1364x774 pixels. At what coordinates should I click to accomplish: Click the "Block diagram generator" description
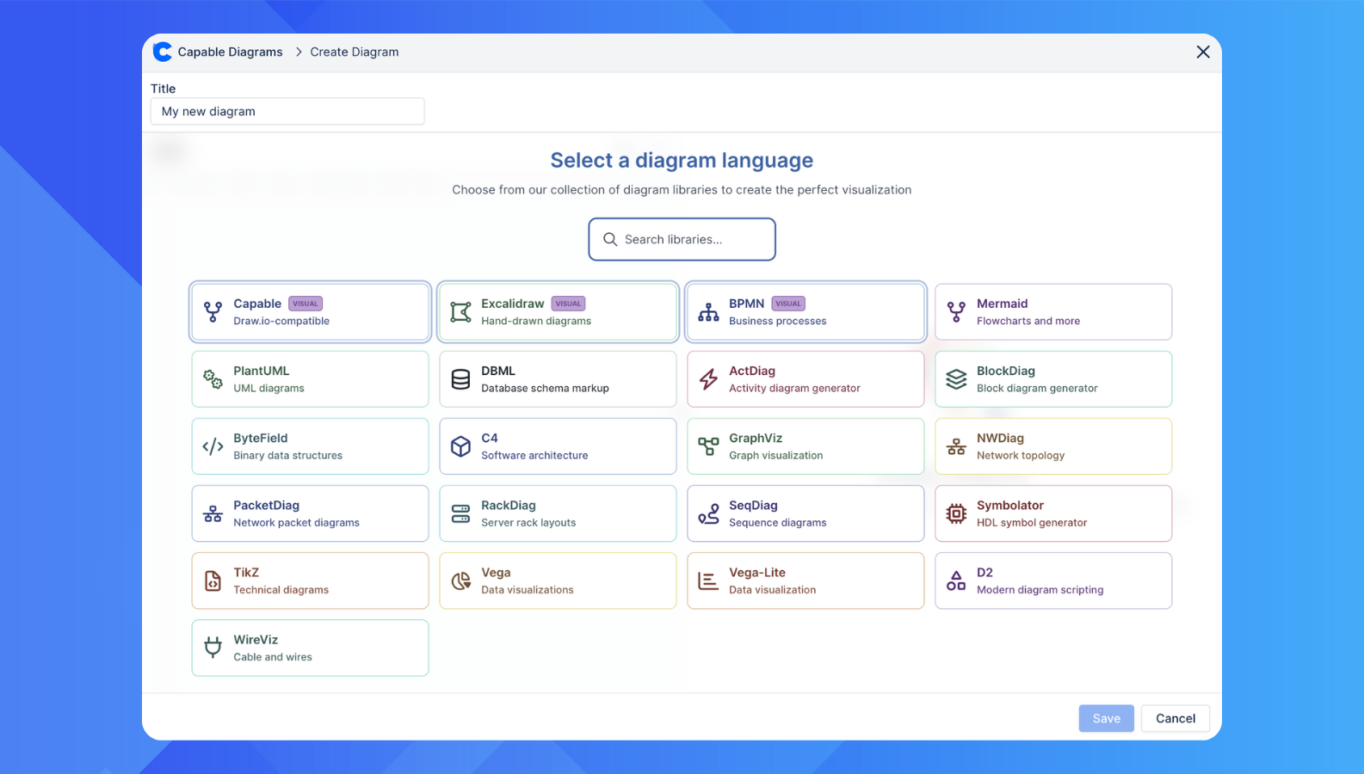1037,388
